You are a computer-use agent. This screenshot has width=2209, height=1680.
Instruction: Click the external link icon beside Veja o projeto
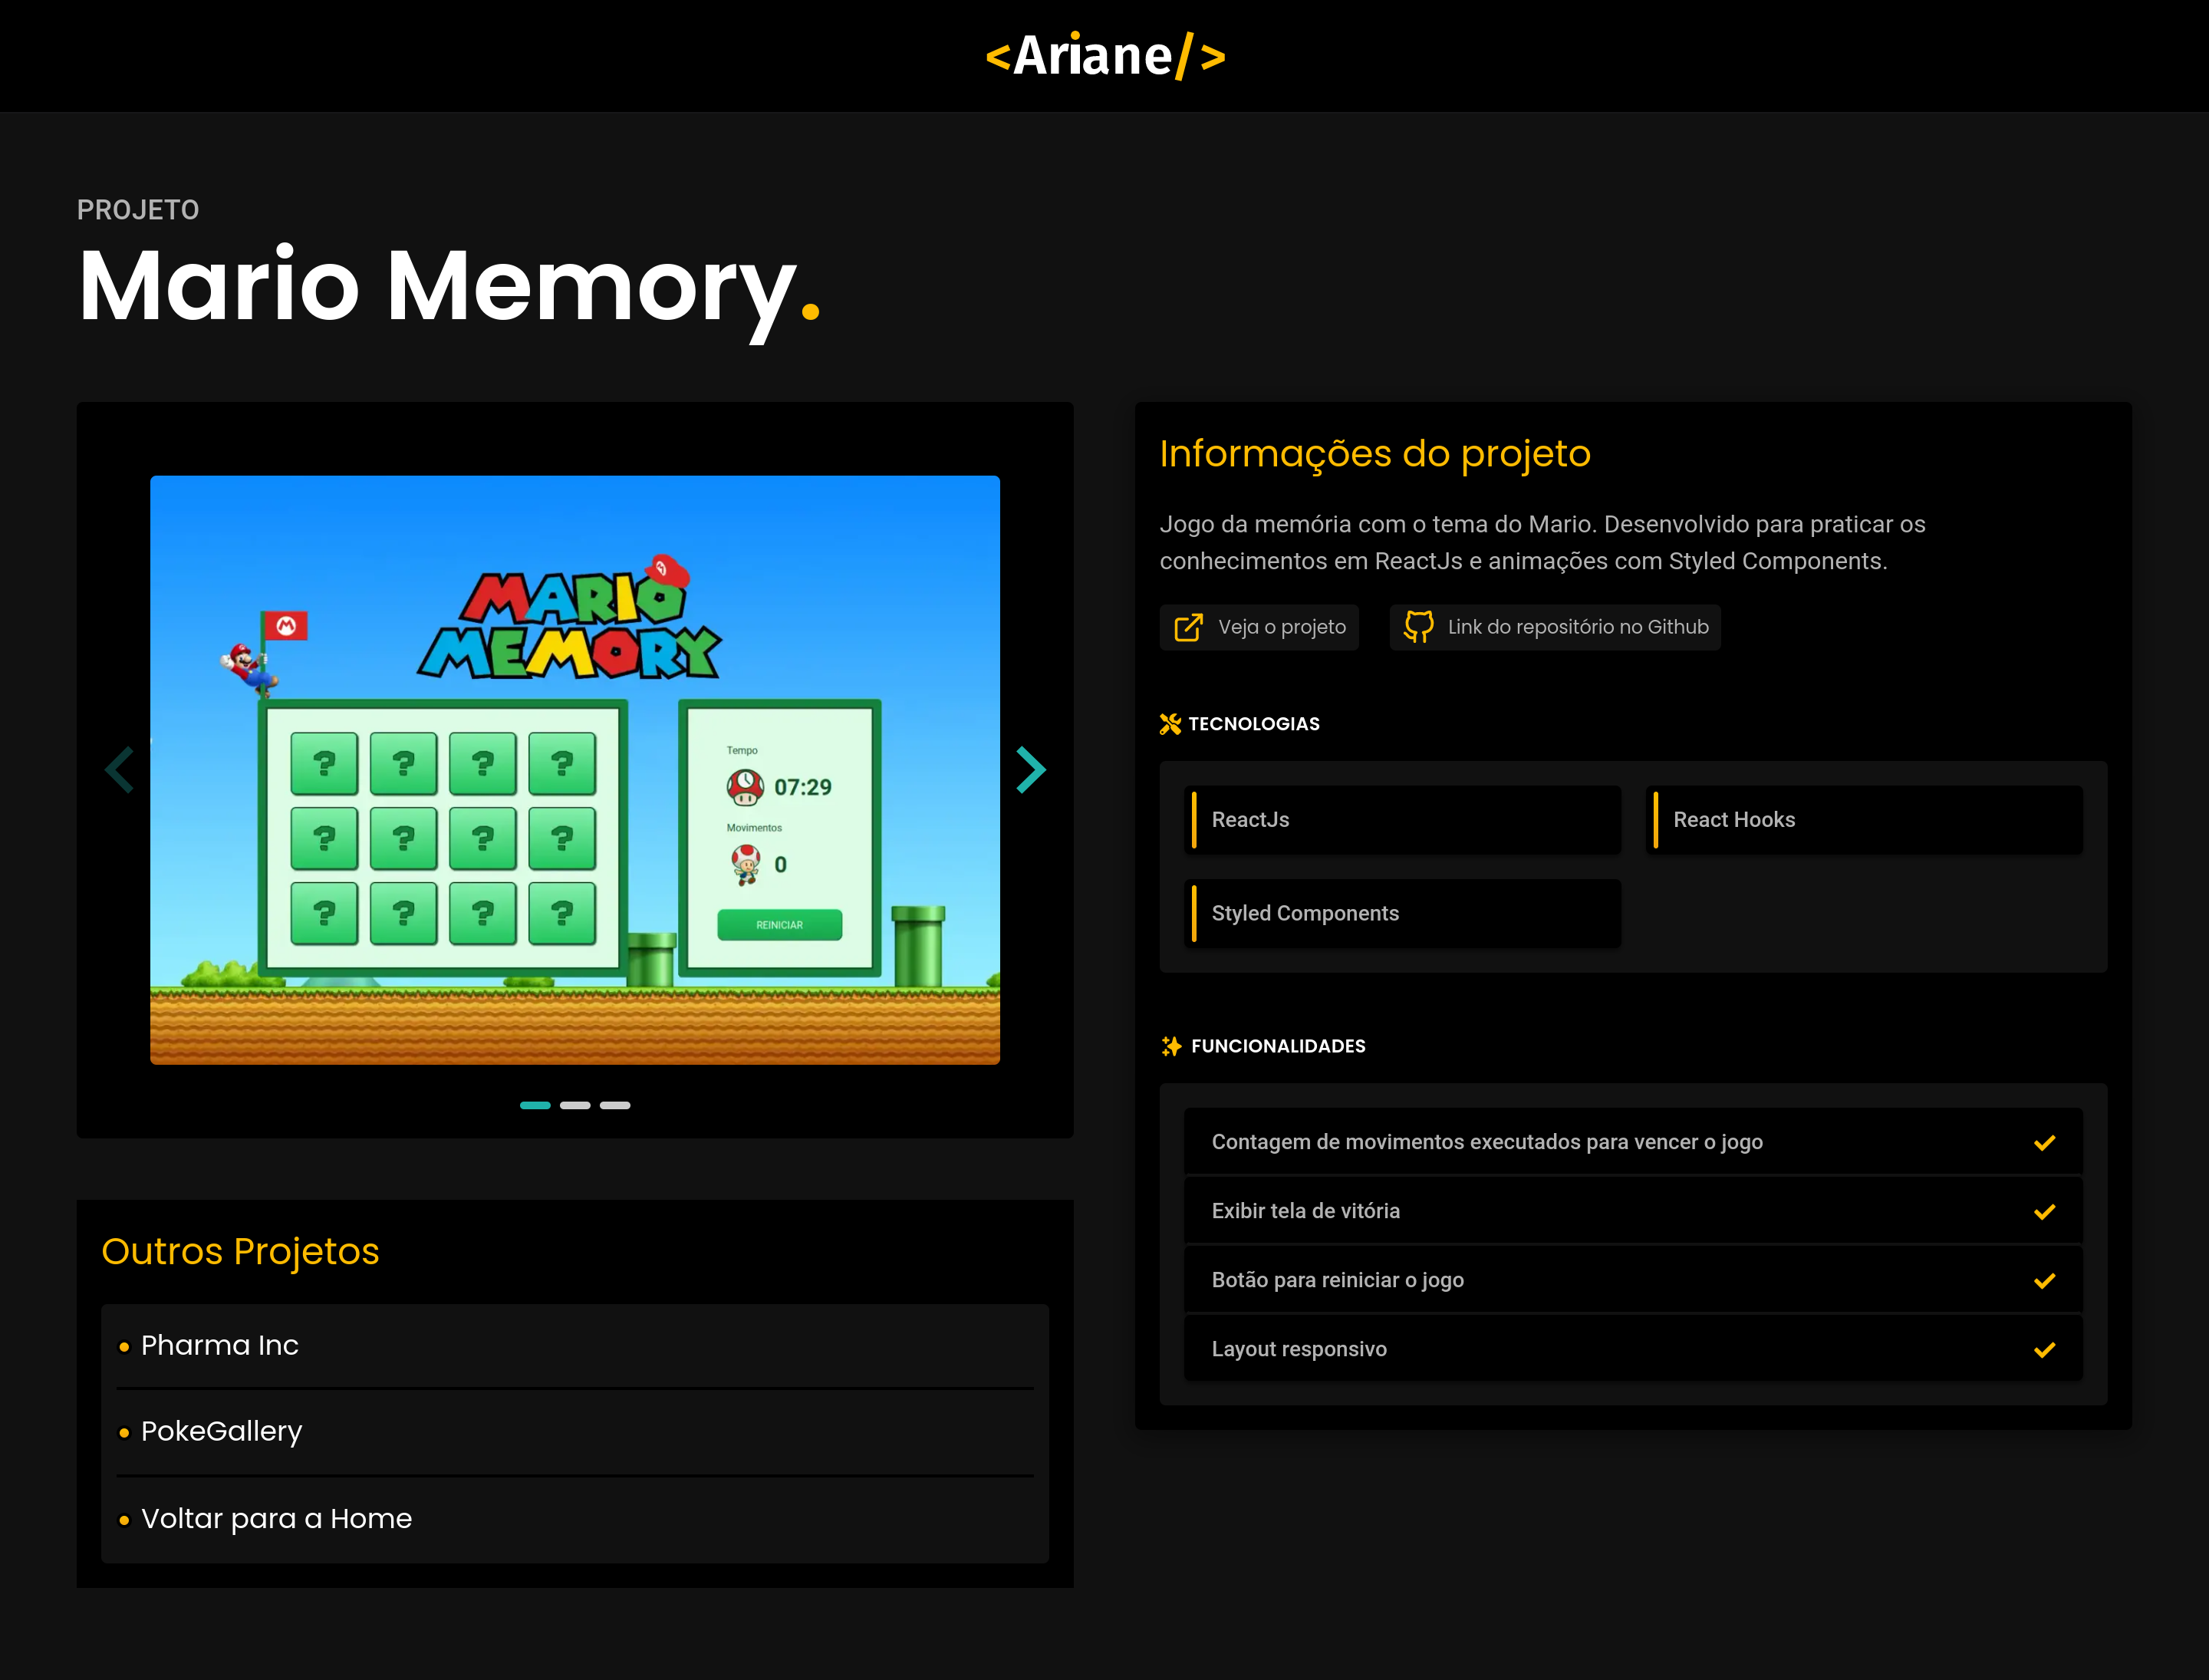click(x=1188, y=627)
